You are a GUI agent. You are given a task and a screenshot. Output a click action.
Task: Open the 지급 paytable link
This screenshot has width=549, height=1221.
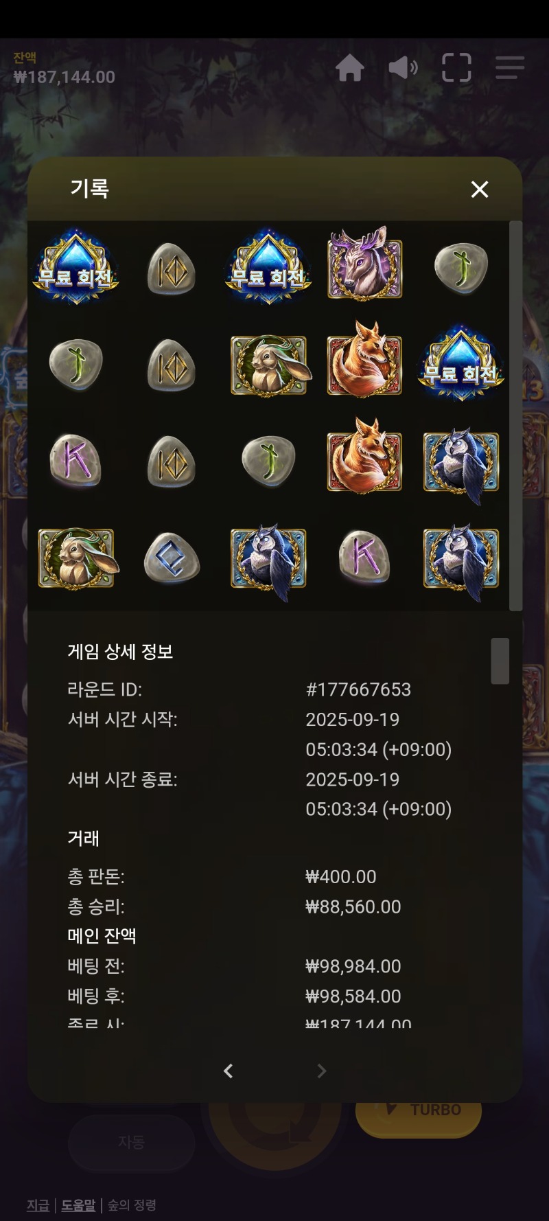click(x=38, y=1205)
